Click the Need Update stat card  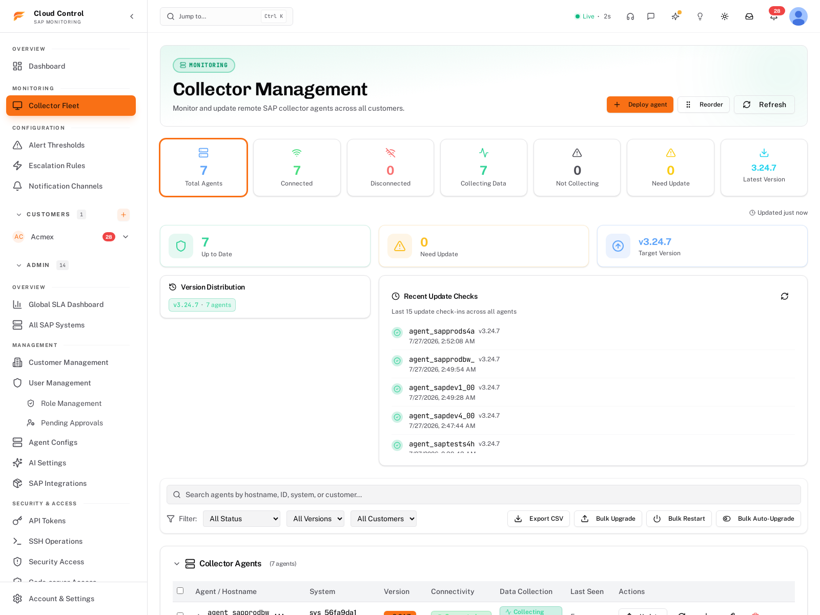pos(670,168)
